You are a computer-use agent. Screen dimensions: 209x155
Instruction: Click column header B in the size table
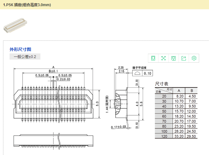click(x=192, y=90)
